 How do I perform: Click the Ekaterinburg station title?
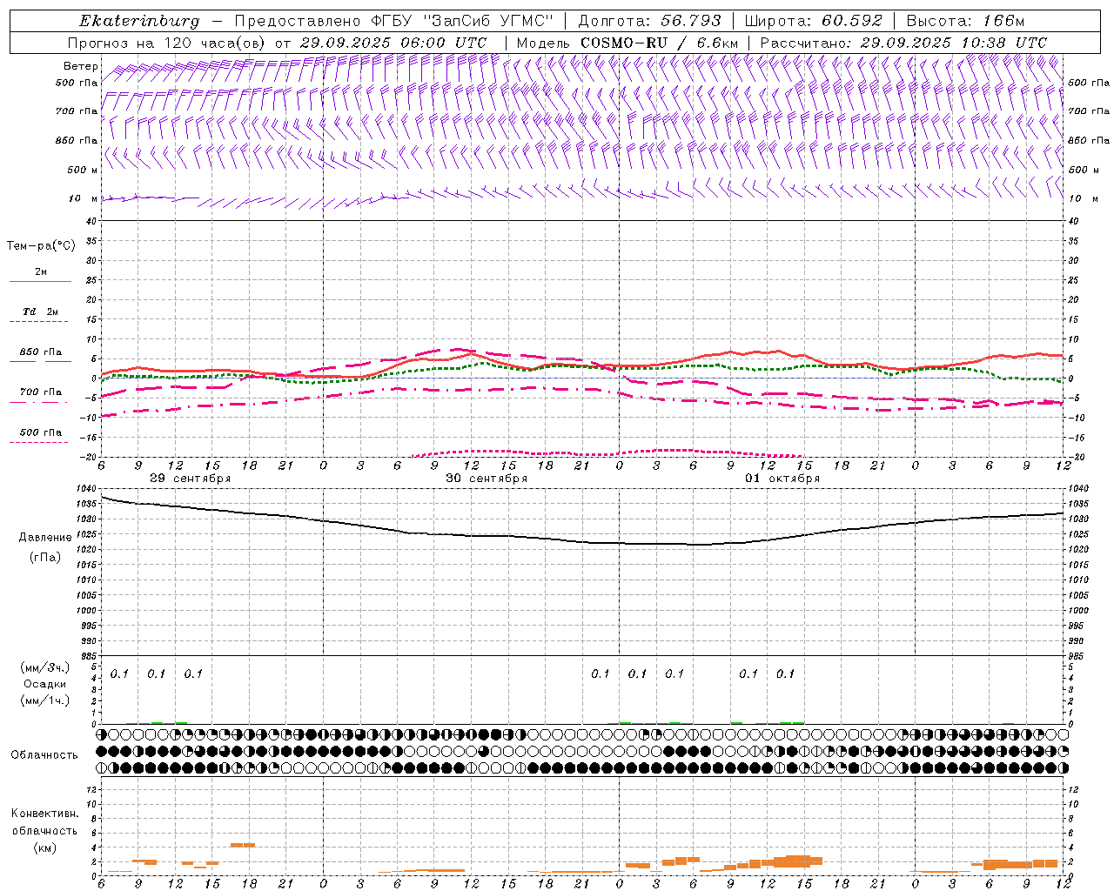[x=139, y=21]
